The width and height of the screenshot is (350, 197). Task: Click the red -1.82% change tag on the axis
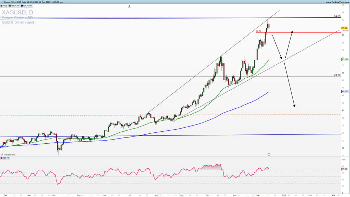pyautogui.click(x=345, y=30)
